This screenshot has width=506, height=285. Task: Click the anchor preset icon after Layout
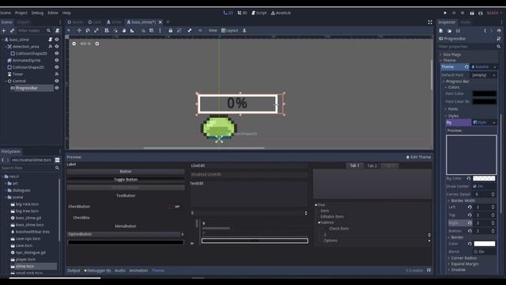pos(244,30)
